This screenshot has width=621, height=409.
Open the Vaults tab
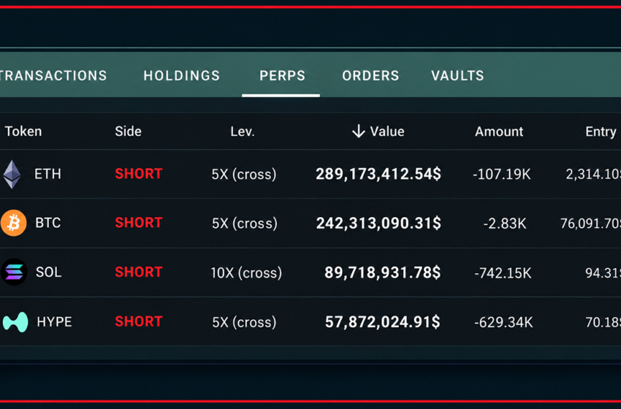click(x=458, y=76)
